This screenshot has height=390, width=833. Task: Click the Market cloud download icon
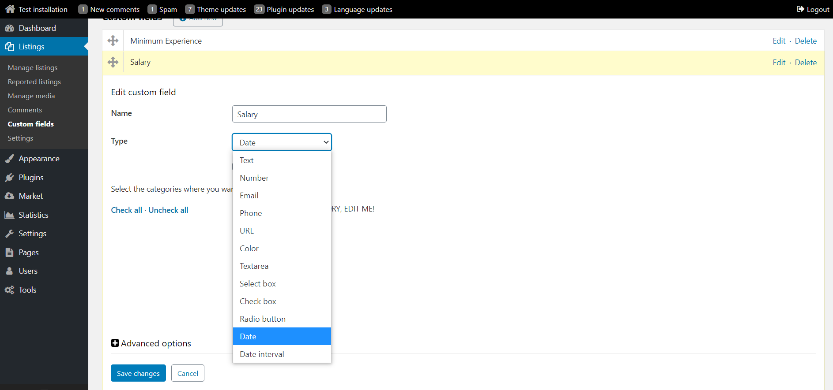pyautogui.click(x=9, y=196)
